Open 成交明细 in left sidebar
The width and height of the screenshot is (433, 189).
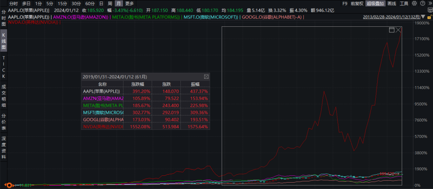(x=4, y=96)
